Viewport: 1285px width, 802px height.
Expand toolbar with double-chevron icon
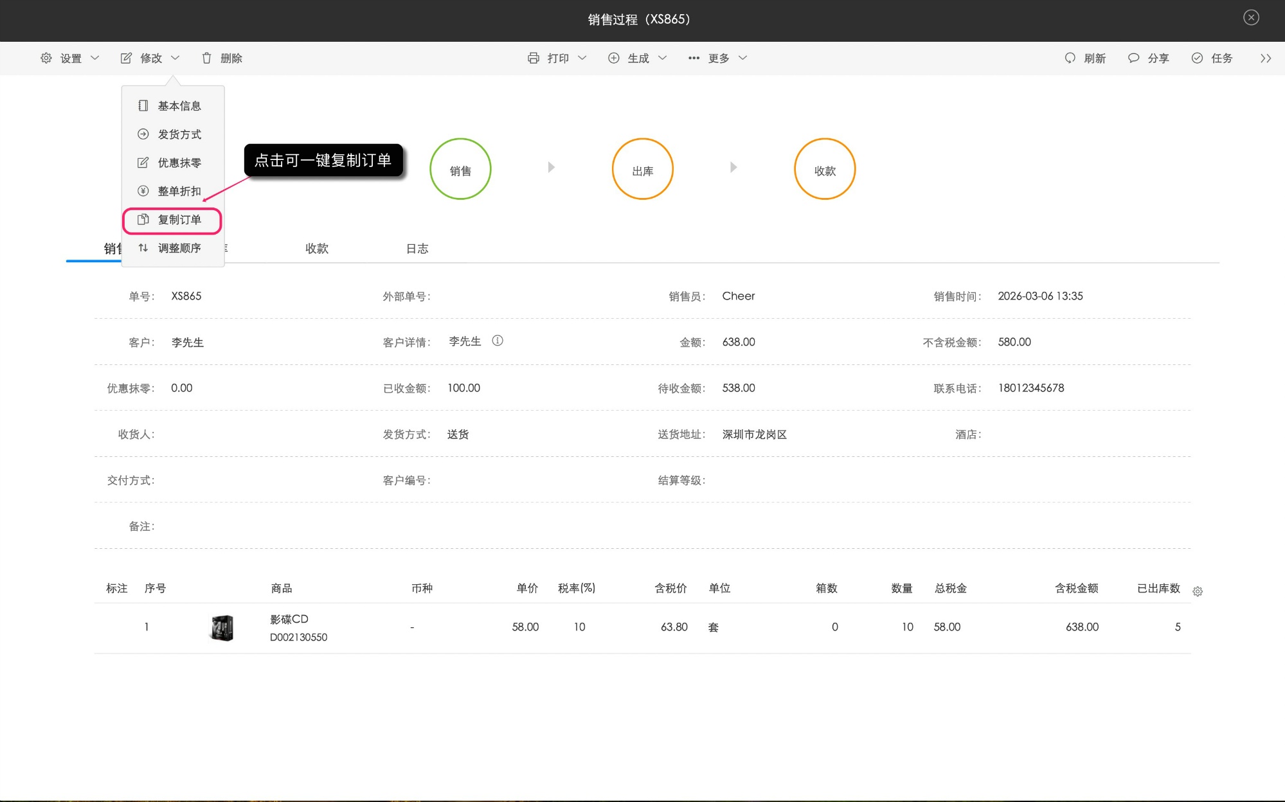click(x=1265, y=58)
